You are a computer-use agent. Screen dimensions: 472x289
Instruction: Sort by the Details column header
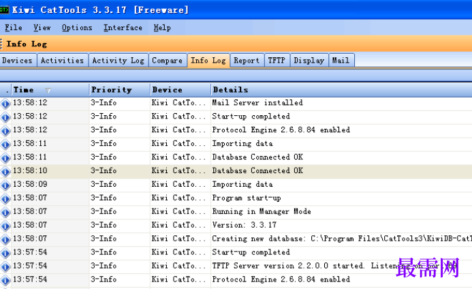[341, 90]
